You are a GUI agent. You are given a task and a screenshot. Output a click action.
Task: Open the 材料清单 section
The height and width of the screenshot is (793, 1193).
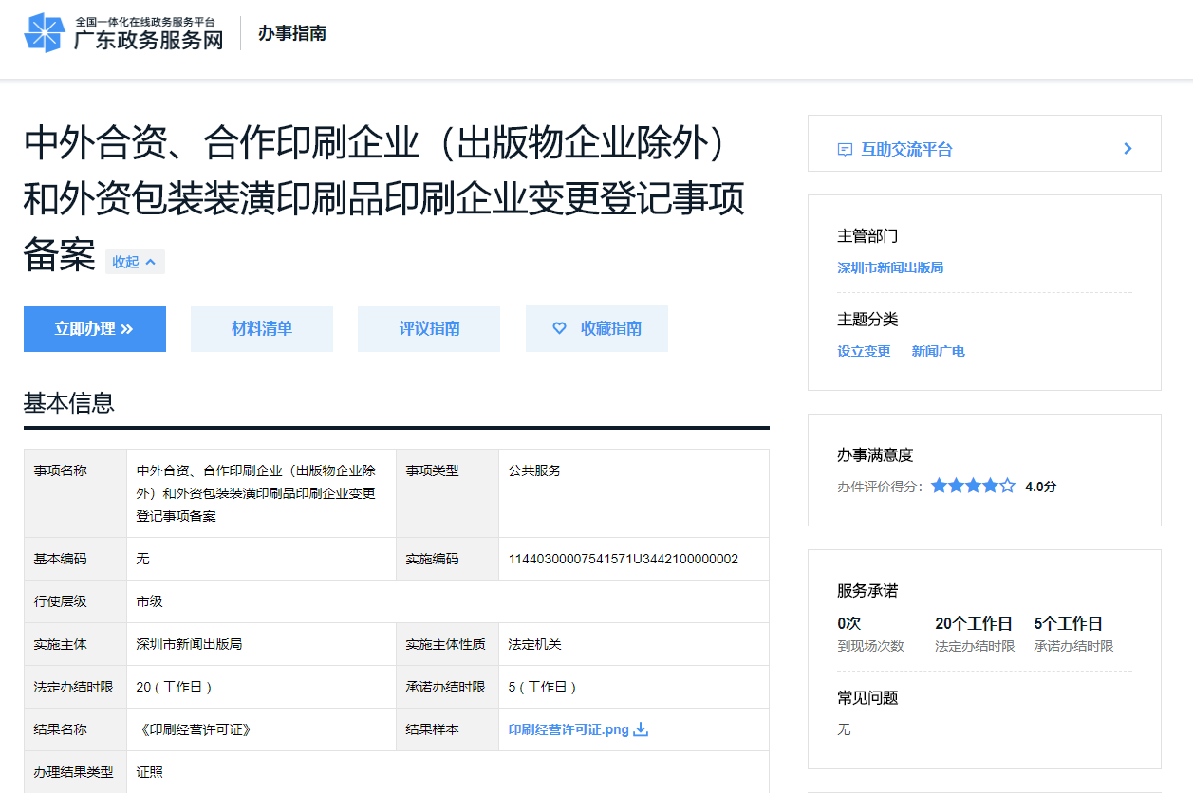click(x=262, y=328)
